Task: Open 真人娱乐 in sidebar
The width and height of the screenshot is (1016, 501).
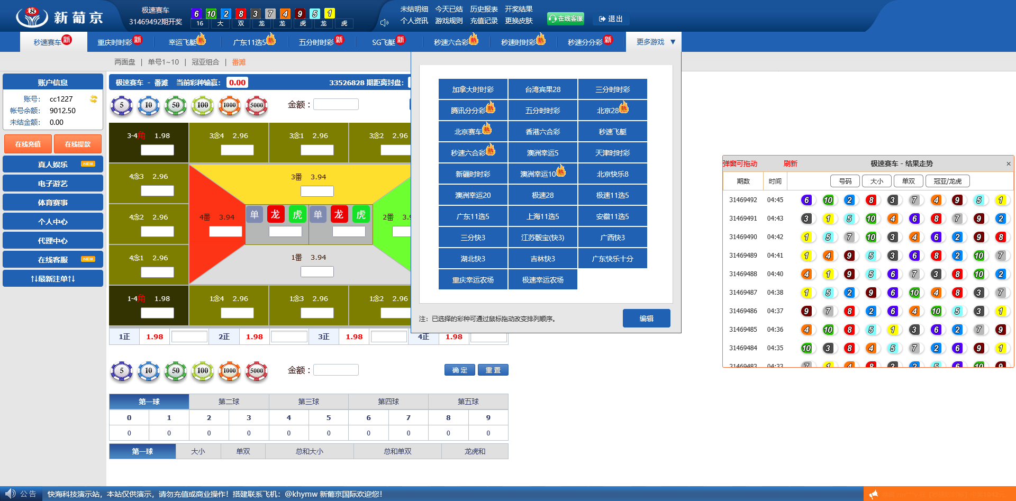Action: (53, 164)
